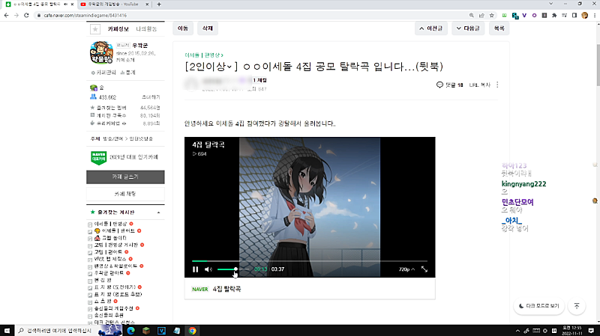Open the 이세돌 | 팬영상 category link above the title
This screenshot has height=336, width=600.
(203, 55)
